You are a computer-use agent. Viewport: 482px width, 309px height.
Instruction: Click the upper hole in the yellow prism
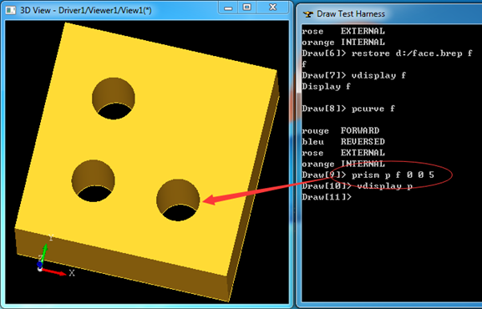[114, 99]
